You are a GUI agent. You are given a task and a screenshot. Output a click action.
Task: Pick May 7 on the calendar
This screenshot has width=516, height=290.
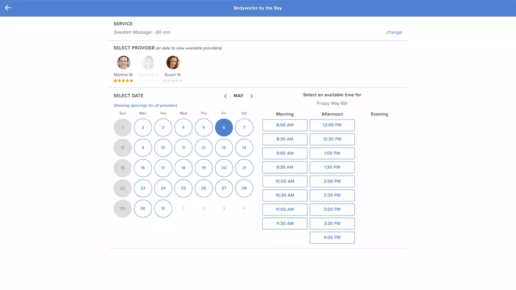point(244,127)
